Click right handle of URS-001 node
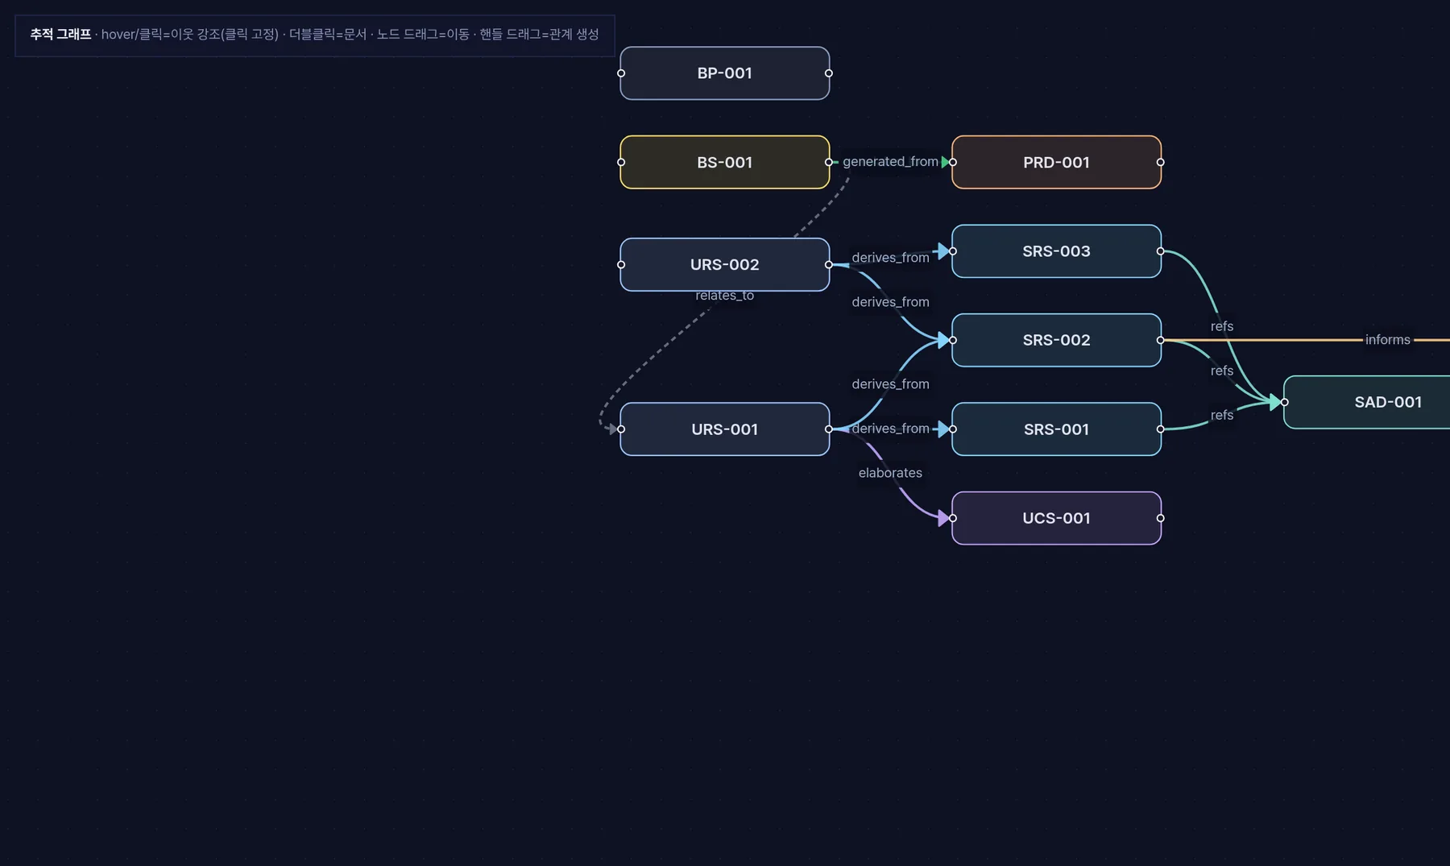Viewport: 1450px width, 866px height. (829, 429)
